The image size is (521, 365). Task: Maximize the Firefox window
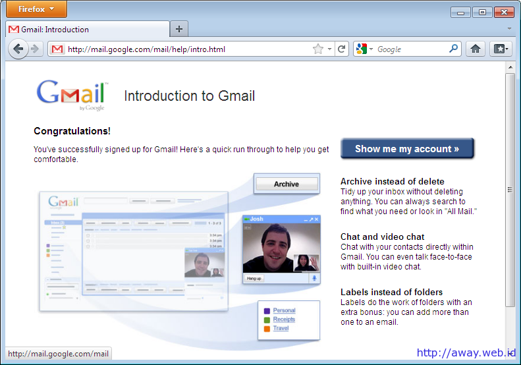pyautogui.click(x=482, y=13)
